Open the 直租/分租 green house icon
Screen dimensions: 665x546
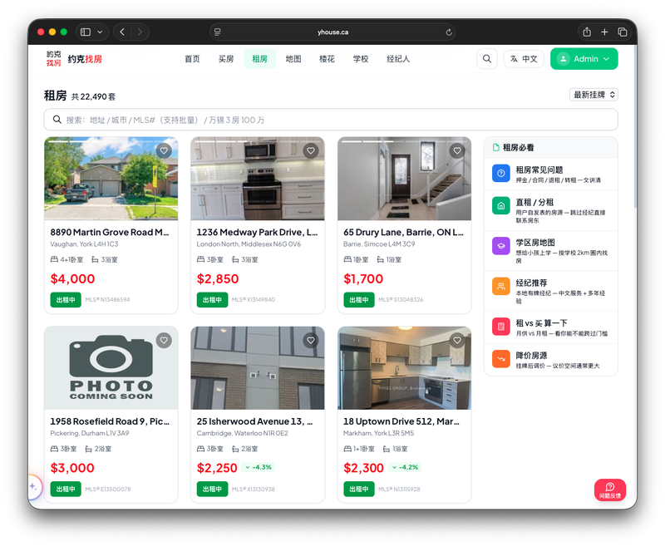point(501,206)
